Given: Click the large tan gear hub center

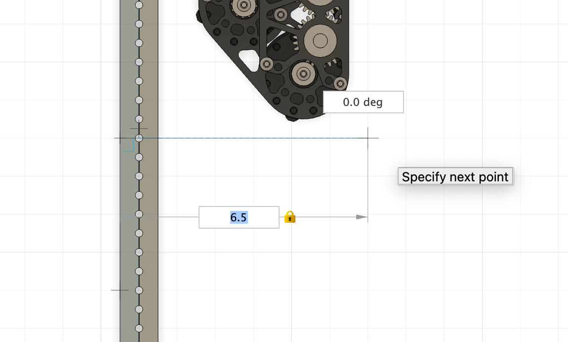Looking at the screenshot, I should coord(320,40).
